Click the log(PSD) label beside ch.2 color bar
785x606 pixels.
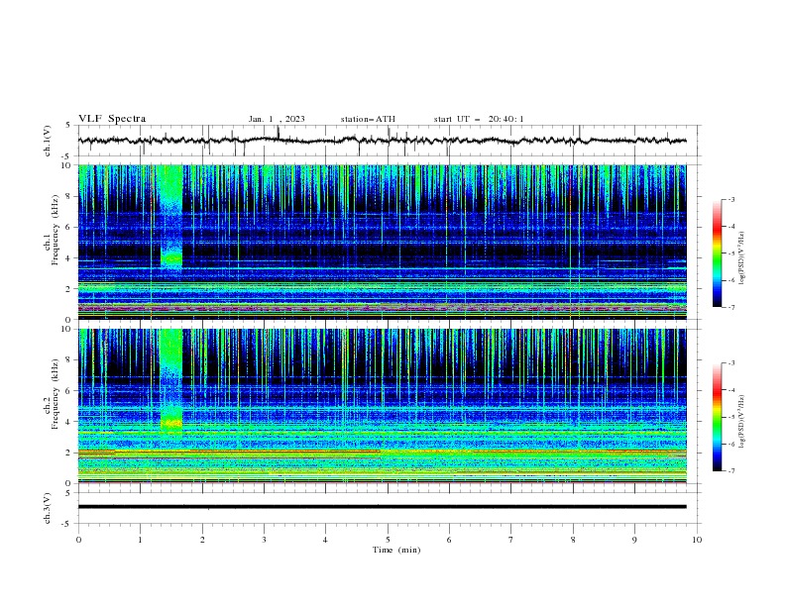[742, 421]
